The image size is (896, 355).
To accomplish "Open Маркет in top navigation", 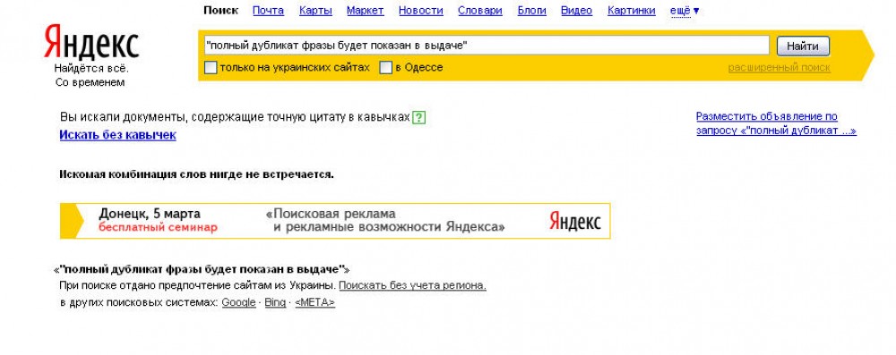I will pyautogui.click(x=366, y=10).
